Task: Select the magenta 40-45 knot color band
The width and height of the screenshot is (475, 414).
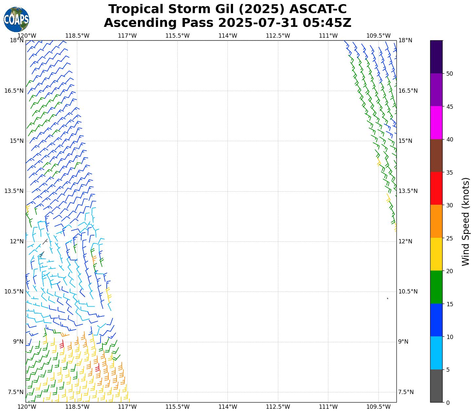Action: [436, 122]
